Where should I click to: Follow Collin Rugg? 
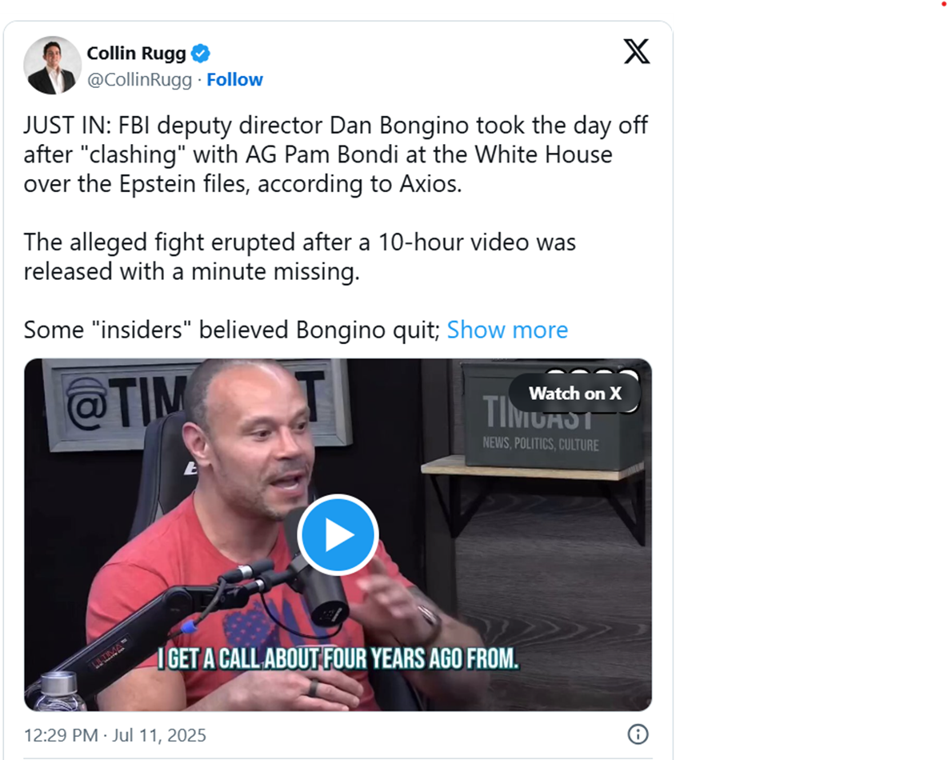click(234, 80)
